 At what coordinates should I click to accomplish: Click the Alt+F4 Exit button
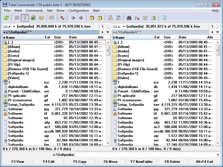(204, 162)
